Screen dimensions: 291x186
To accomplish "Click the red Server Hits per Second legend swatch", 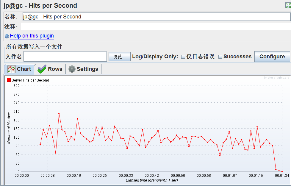I will [x=9, y=80].
